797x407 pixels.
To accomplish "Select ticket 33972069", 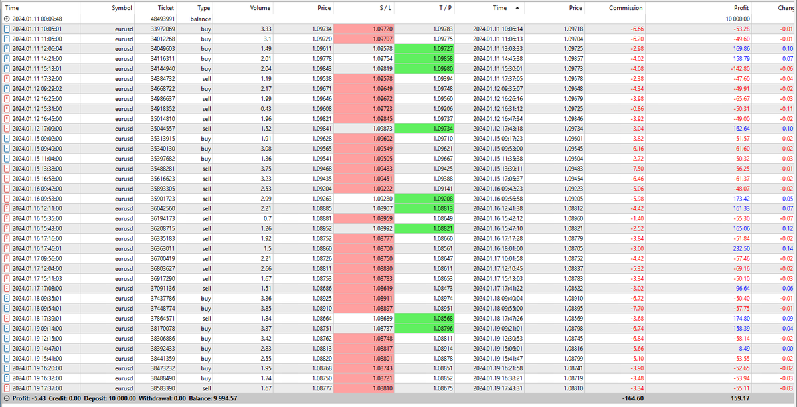I will click(x=163, y=29).
